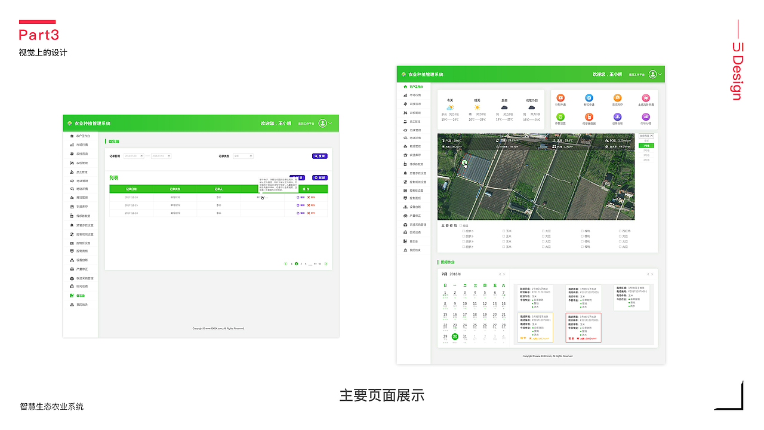Open 控制面板 in memo window sidebar
The image size is (764, 430).
[82, 251]
